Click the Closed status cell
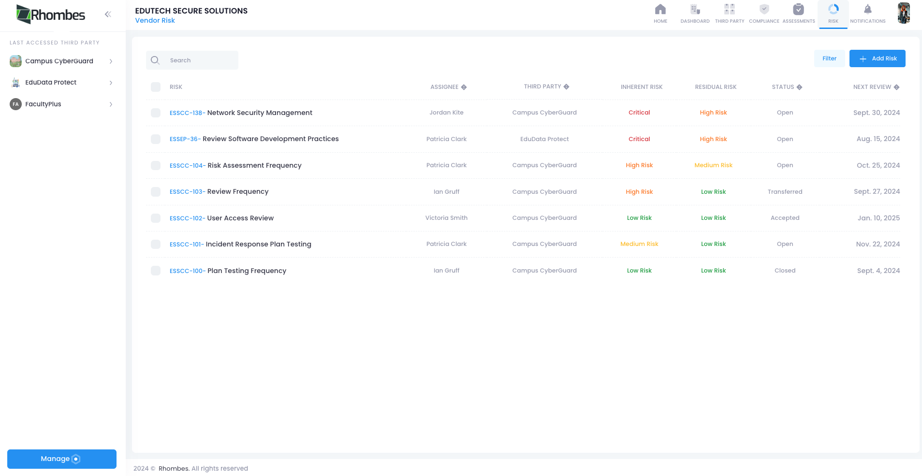The image size is (922, 476). point(785,271)
